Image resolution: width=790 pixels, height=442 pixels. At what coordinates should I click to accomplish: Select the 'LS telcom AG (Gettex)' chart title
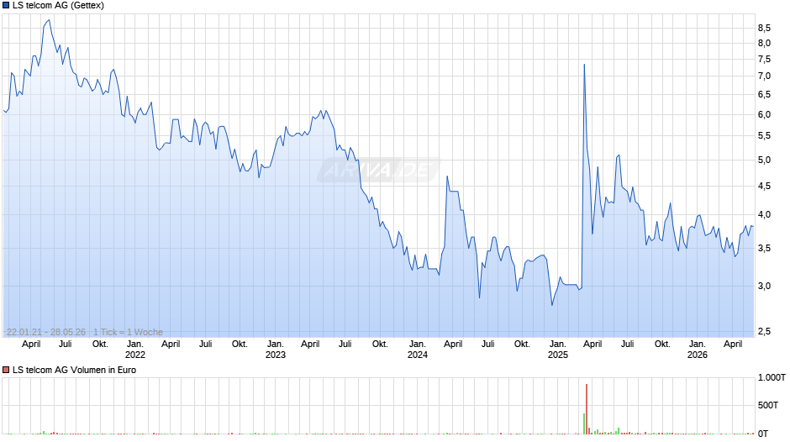(x=59, y=6)
